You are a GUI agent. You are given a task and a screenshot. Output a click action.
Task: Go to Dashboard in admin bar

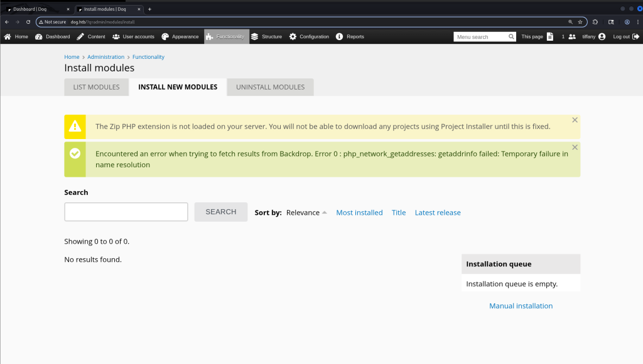click(53, 37)
